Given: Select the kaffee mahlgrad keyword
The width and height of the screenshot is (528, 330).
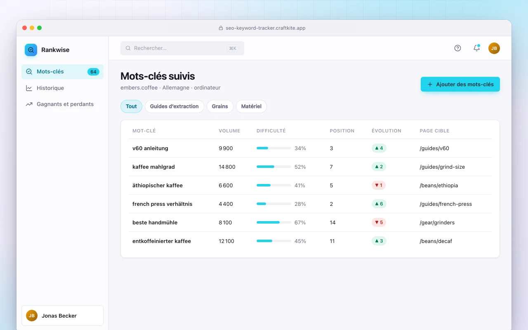Looking at the screenshot, I should [x=153, y=167].
